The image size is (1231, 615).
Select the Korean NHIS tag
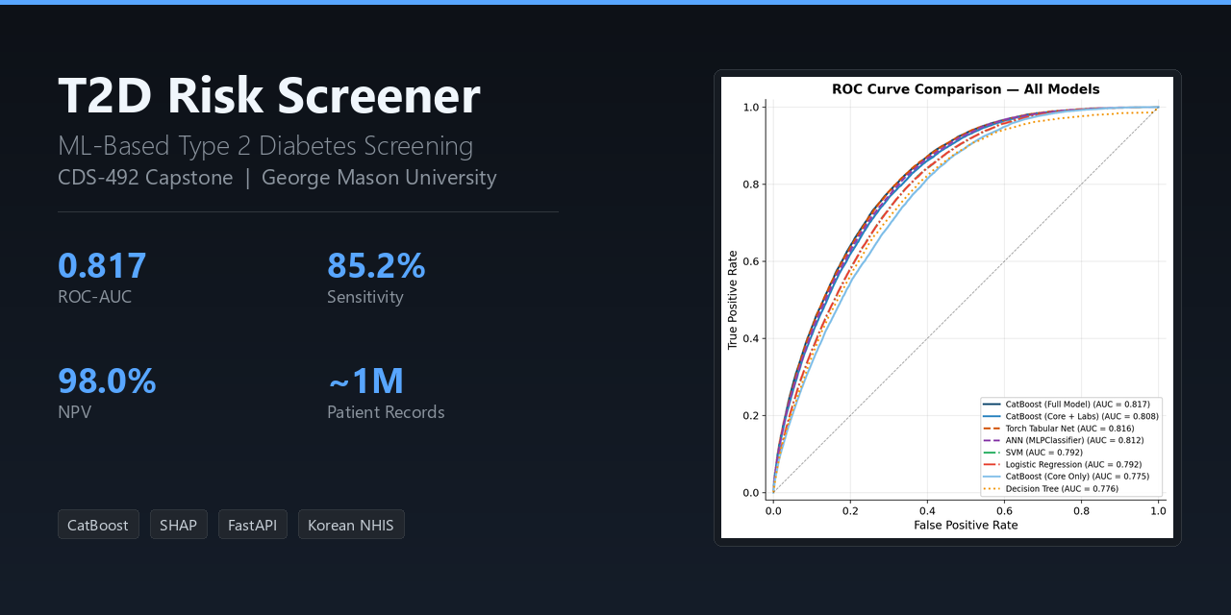[x=351, y=525]
